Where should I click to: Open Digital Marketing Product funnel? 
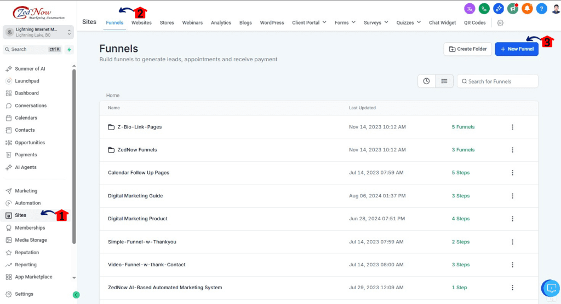pyautogui.click(x=138, y=219)
